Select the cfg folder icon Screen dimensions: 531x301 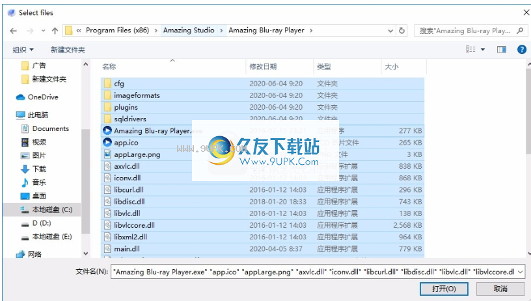tap(107, 83)
